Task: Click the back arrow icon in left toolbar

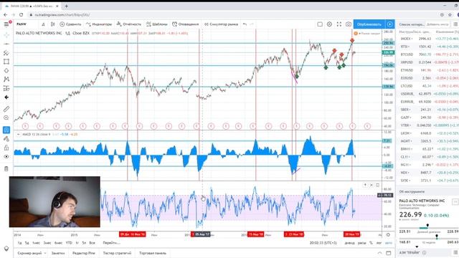Action: tap(6, 97)
